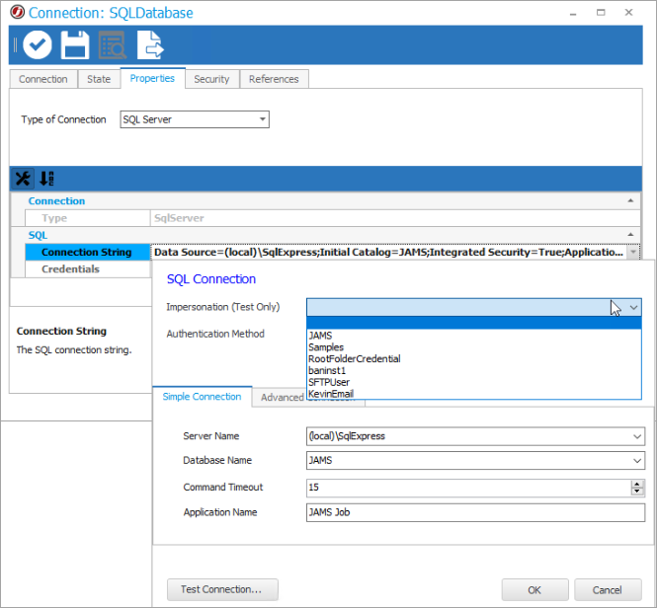Choose JAMS from Impersonation list
Image resolution: width=657 pixels, height=608 pixels.
point(474,336)
